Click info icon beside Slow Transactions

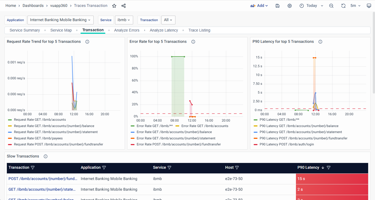[x=46, y=156]
